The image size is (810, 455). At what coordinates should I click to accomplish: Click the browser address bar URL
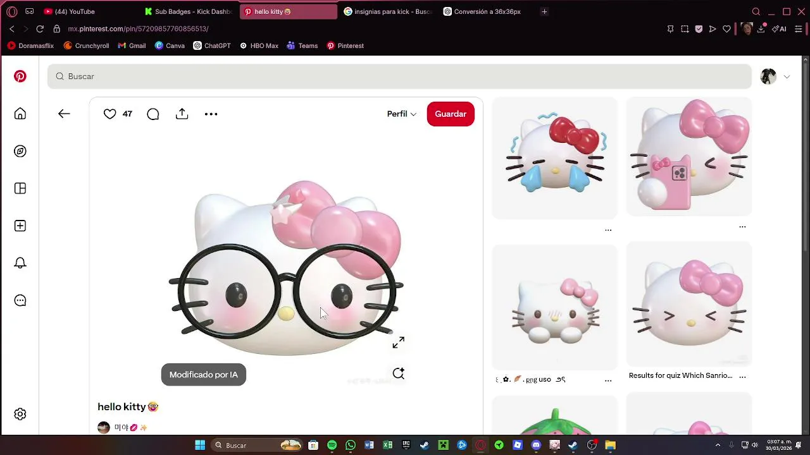[x=138, y=28]
